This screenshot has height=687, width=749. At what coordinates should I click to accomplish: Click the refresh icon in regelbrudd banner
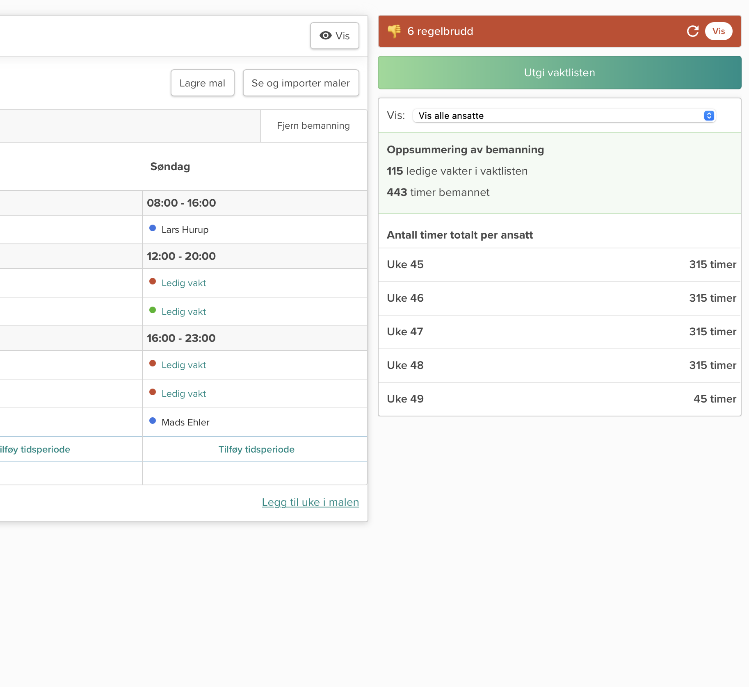point(692,31)
